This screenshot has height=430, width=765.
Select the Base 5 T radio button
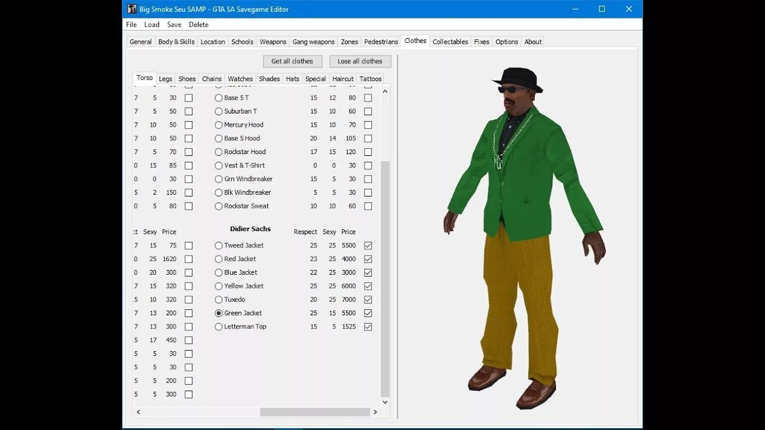point(219,98)
